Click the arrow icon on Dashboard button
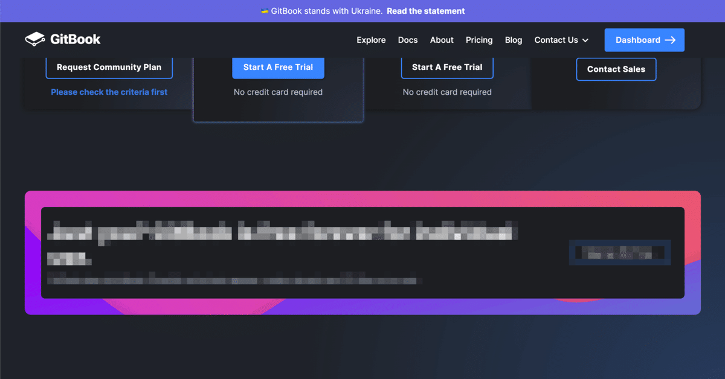The height and width of the screenshot is (379, 725). point(670,40)
